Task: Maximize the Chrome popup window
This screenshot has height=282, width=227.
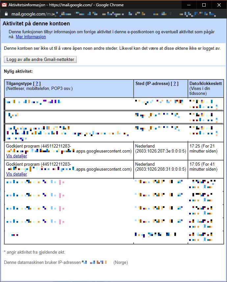Action: [204, 5]
